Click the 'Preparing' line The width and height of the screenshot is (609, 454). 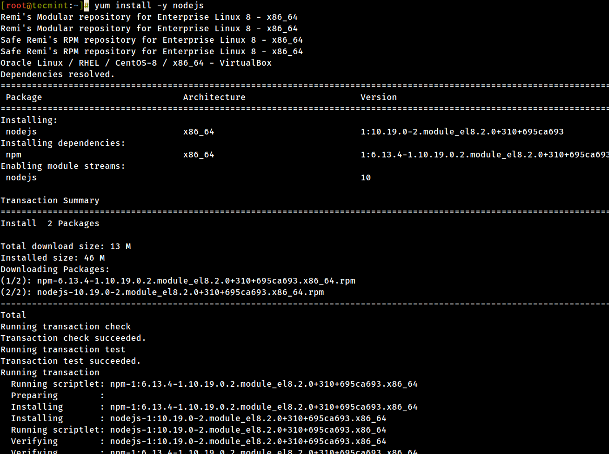click(x=57, y=396)
